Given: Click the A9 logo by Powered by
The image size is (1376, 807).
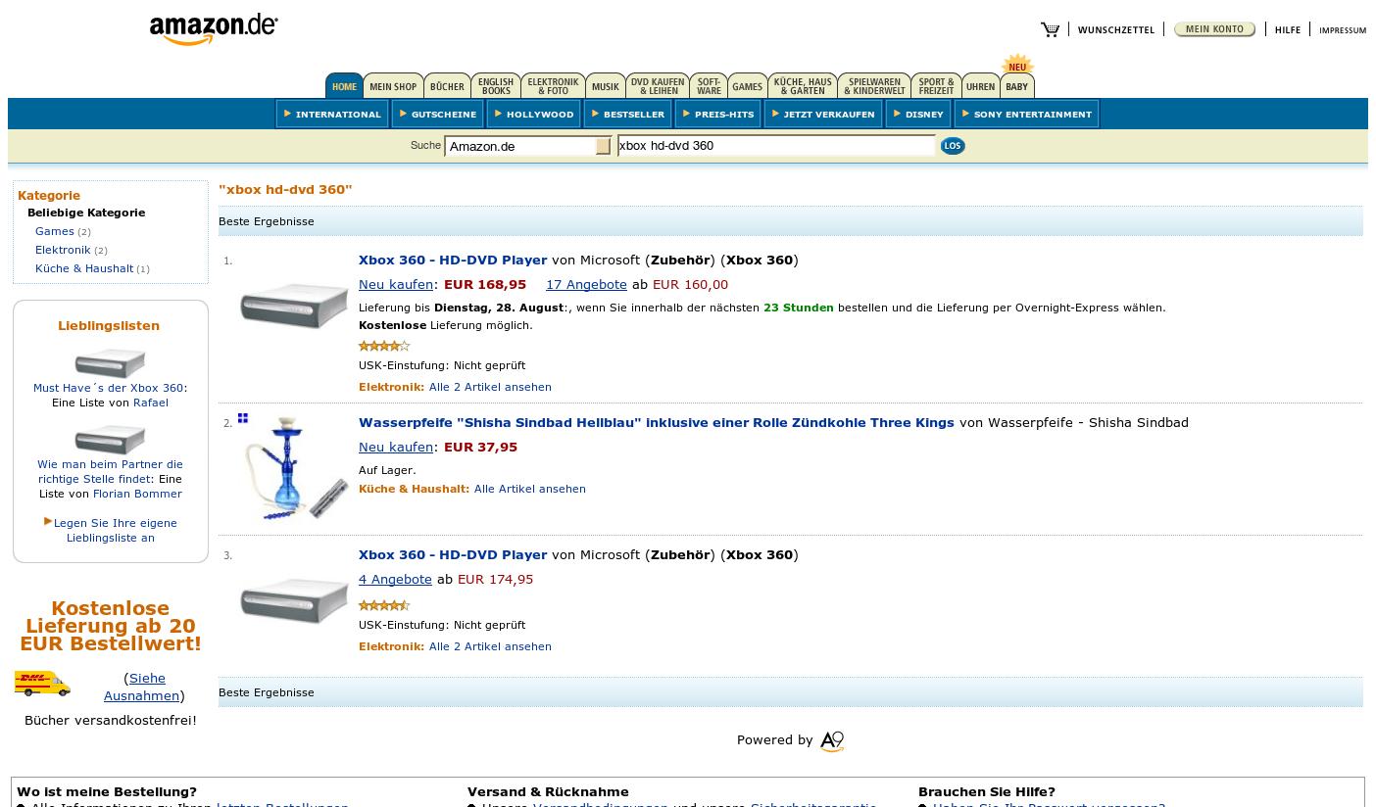Looking at the screenshot, I should (x=832, y=741).
